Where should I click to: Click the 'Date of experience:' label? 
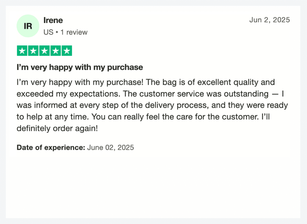[51, 148]
